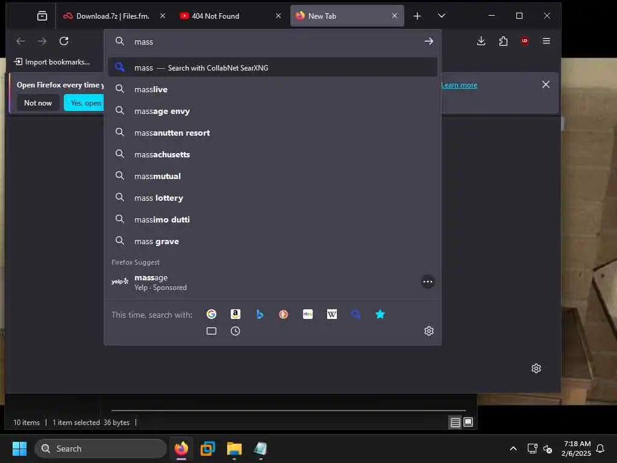Open Firefox extensions puzzle icon
The image size is (617, 463).
tap(503, 41)
